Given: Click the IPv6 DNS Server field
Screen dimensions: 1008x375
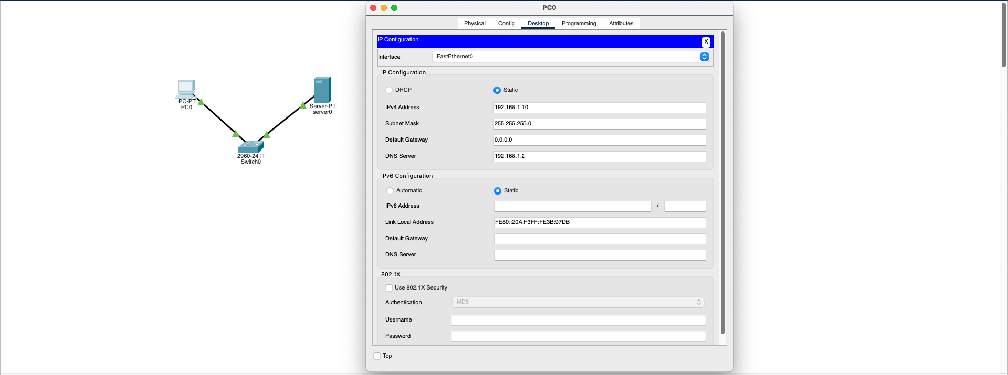Looking at the screenshot, I should (600, 255).
